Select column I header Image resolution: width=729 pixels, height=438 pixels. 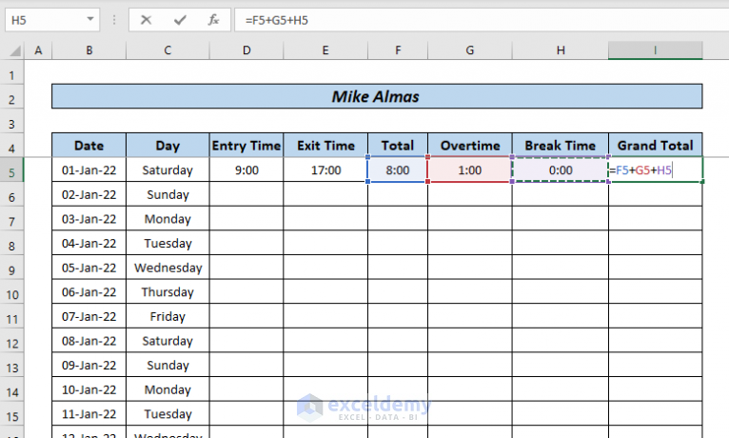coord(655,50)
